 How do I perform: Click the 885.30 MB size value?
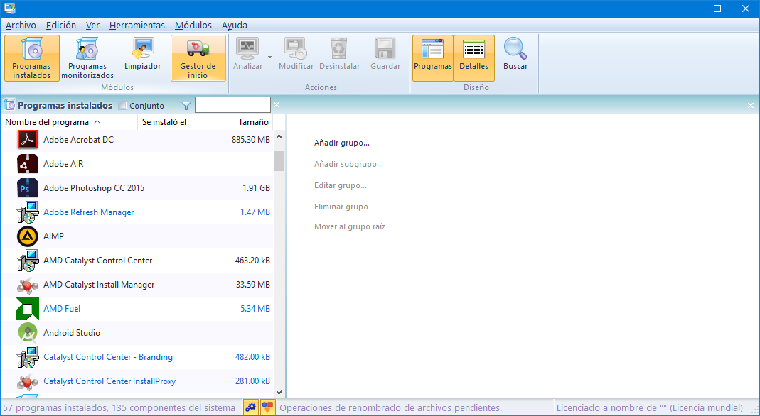click(250, 140)
